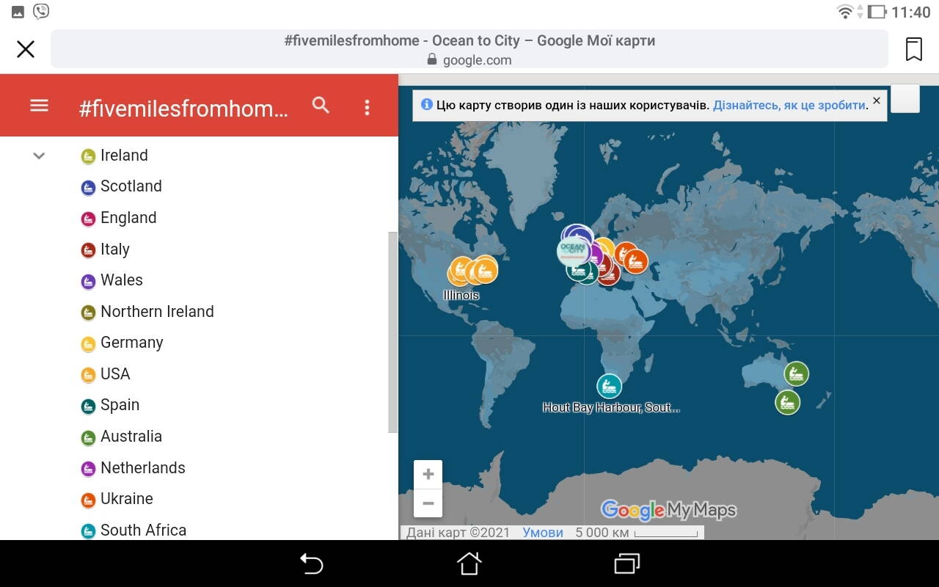Tap the google.com address bar
939x587 pixels.
[x=469, y=49]
